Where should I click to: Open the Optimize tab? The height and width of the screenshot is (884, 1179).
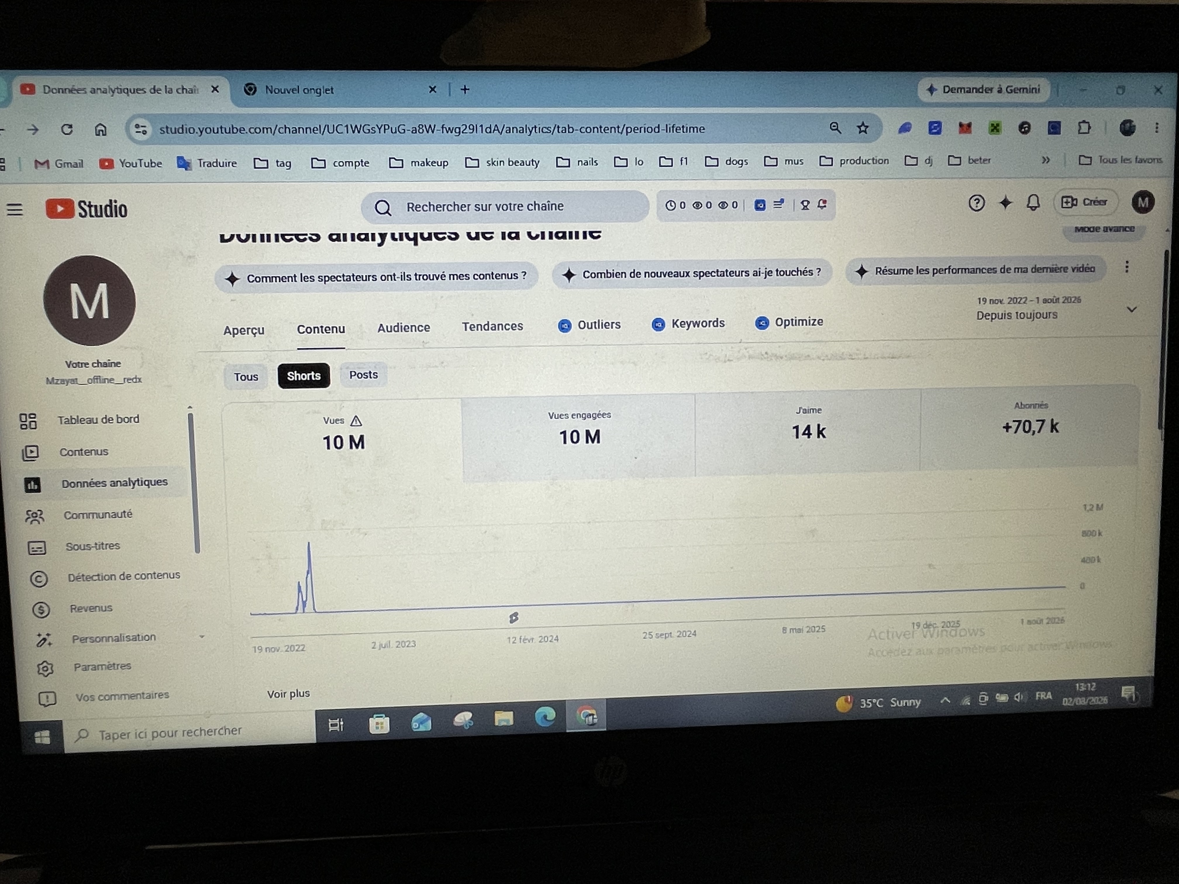(790, 322)
